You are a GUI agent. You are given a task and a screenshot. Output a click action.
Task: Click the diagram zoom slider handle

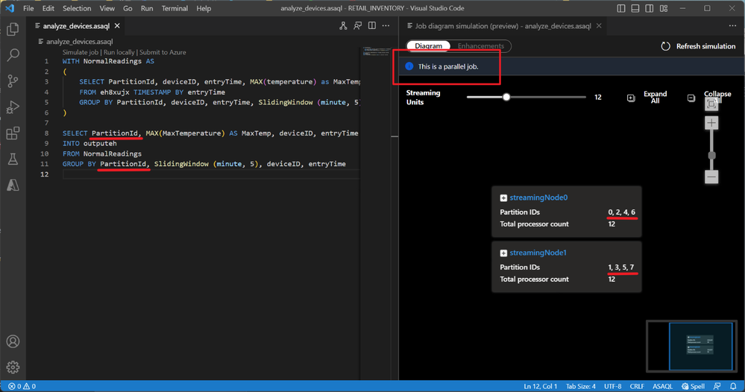(711, 156)
